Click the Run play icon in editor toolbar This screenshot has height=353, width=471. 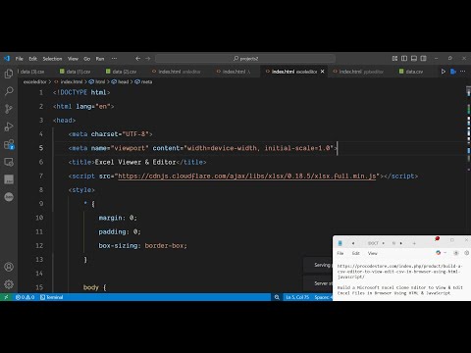[444, 72]
